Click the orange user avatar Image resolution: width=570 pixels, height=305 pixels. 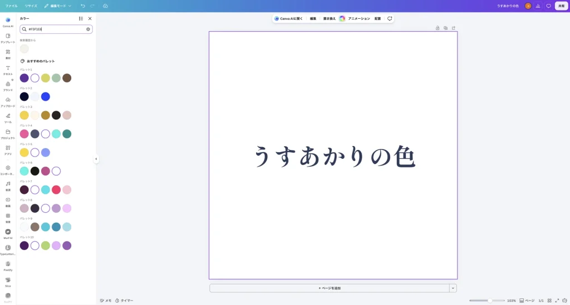(528, 6)
